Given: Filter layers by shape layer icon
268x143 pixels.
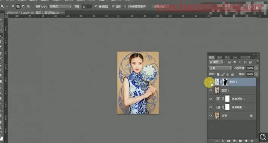Looking at the screenshot, I should click(245, 62).
